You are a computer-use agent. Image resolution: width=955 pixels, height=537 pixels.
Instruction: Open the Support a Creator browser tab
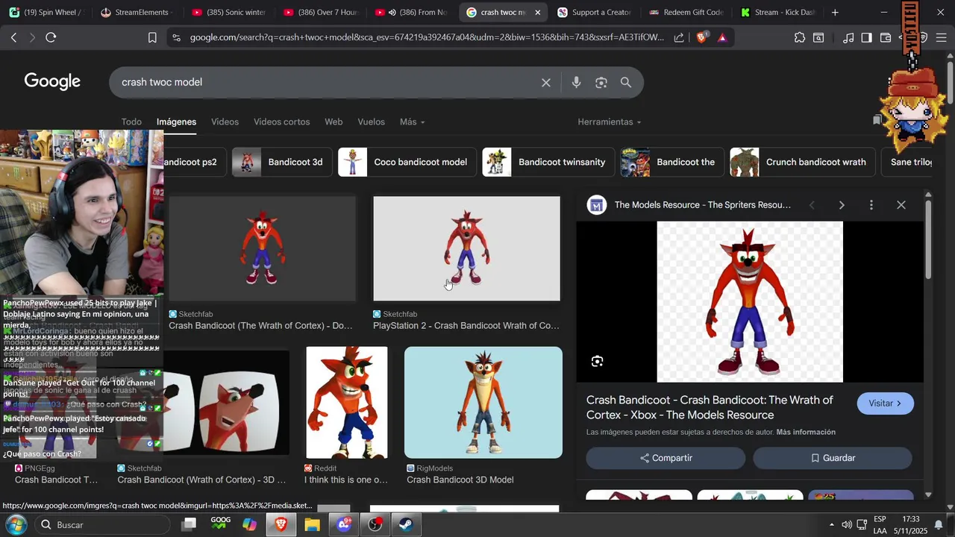594,12
